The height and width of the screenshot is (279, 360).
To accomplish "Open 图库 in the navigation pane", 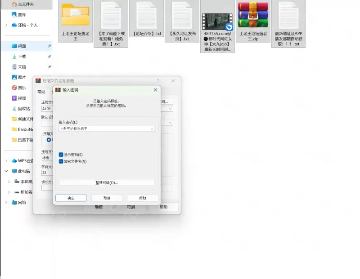I will click(x=22, y=15).
